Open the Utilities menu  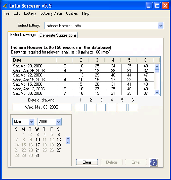[x=72, y=14]
